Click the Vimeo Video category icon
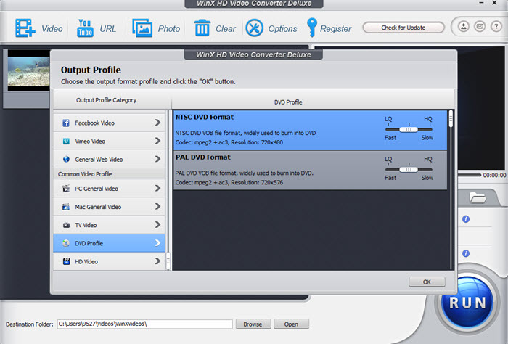 tap(66, 142)
